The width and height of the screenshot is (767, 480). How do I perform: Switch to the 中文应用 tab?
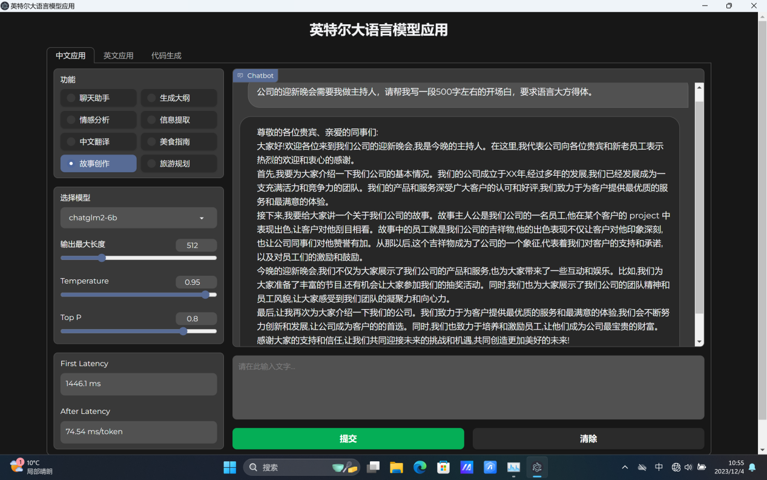click(70, 56)
